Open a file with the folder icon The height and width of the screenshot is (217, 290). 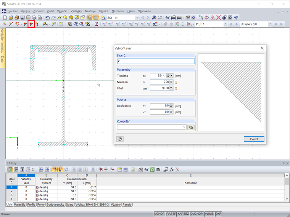click(x=11, y=18)
